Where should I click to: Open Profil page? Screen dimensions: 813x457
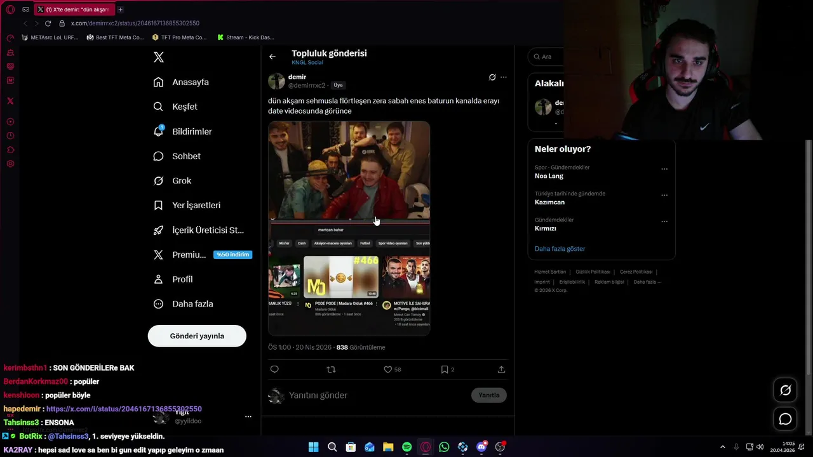[173, 279]
